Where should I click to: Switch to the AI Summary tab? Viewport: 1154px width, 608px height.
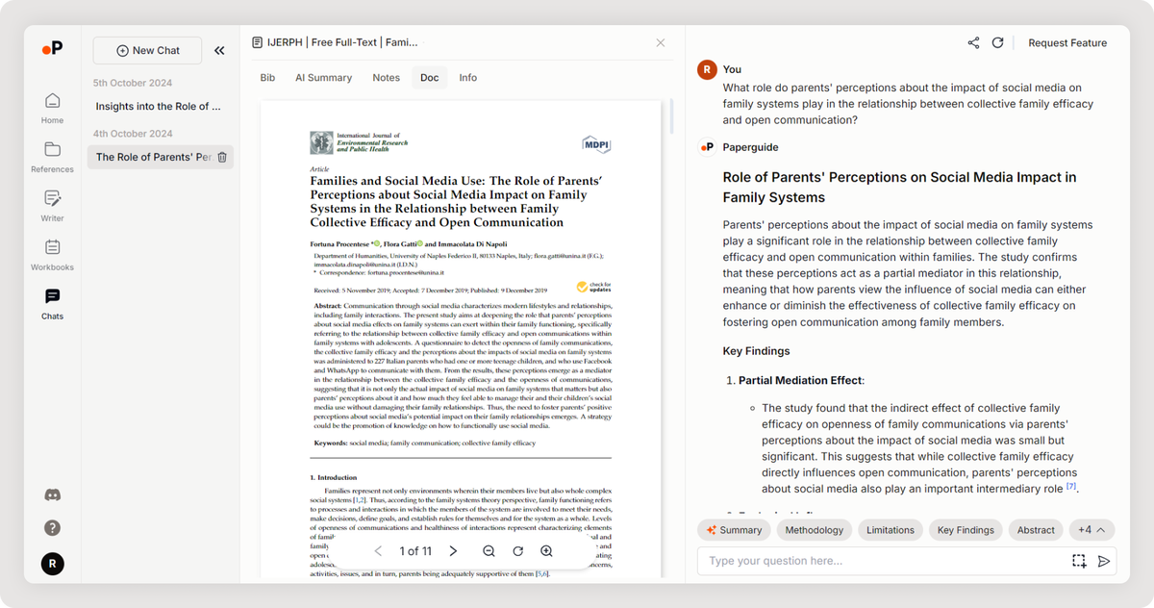click(323, 78)
